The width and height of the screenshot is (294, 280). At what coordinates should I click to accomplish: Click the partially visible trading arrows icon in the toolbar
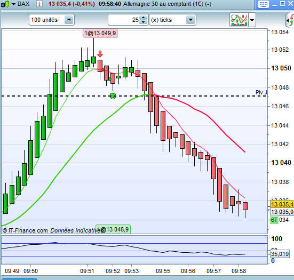[290, 20]
